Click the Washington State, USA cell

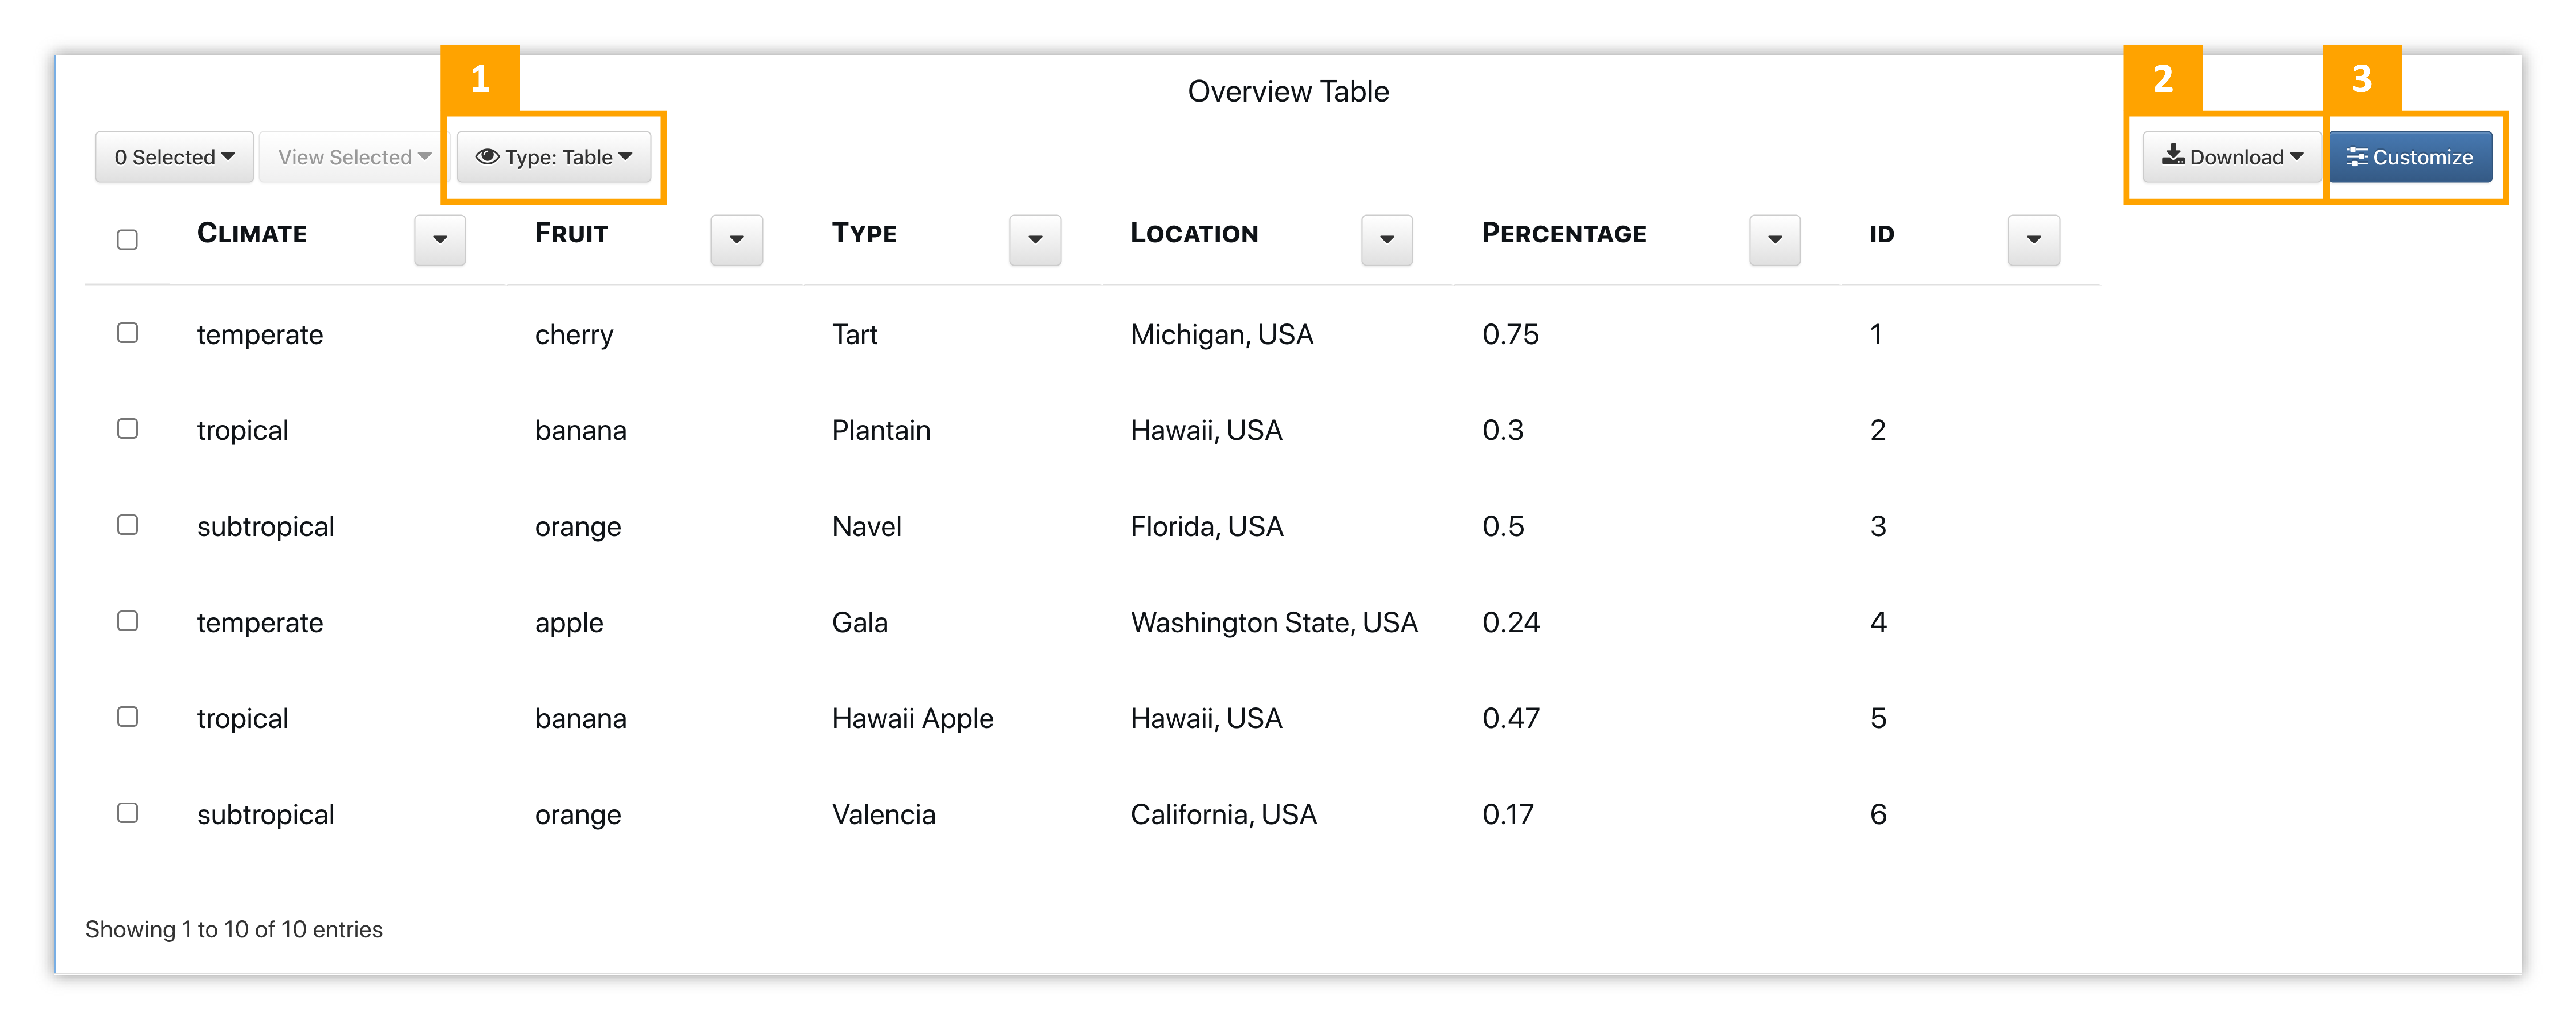click(x=1273, y=623)
